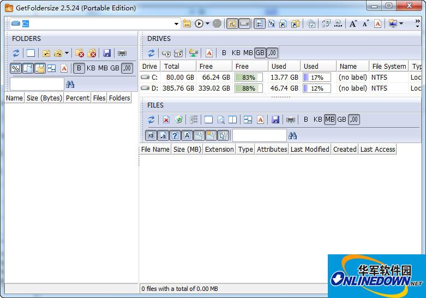Print the folders list
The image size is (426, 298).
[122, 53]
